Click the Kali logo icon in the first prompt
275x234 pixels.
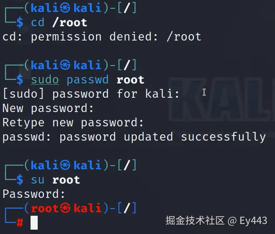point(65,8)
